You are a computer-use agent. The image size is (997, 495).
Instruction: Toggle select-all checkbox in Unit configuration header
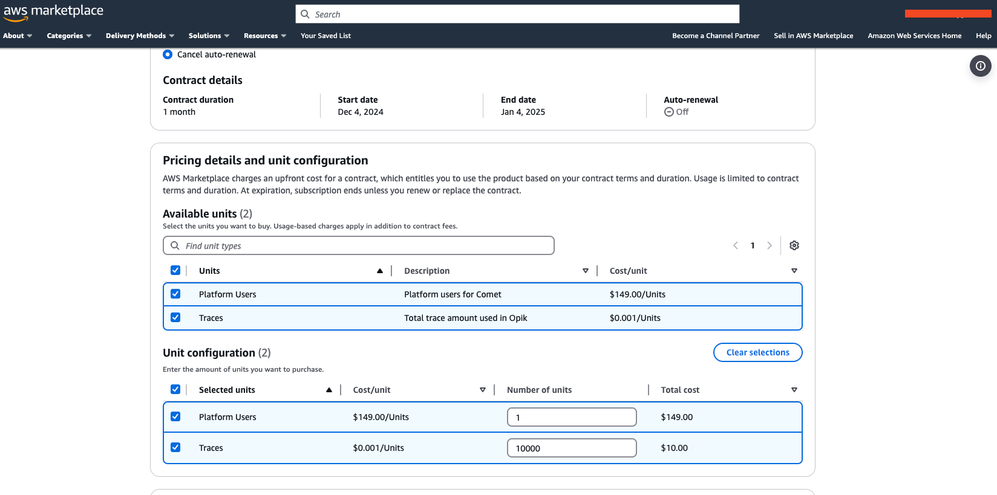coord(175,389)
